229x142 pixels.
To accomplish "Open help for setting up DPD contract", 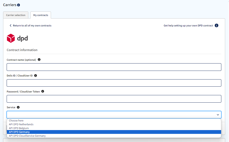I will pos(188,25).
